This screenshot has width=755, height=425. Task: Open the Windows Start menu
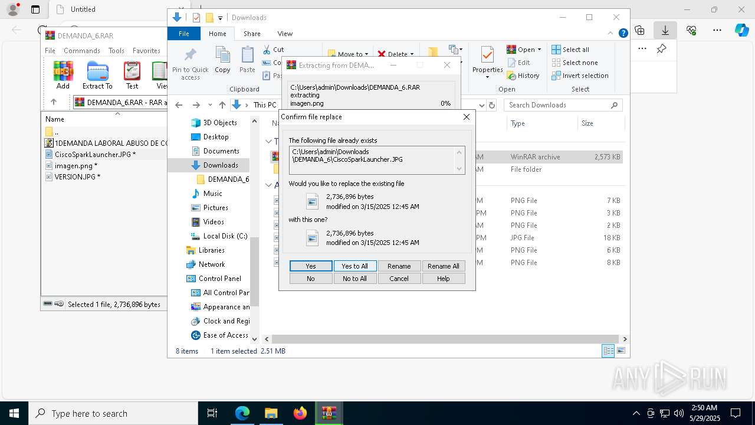(14, 413)
